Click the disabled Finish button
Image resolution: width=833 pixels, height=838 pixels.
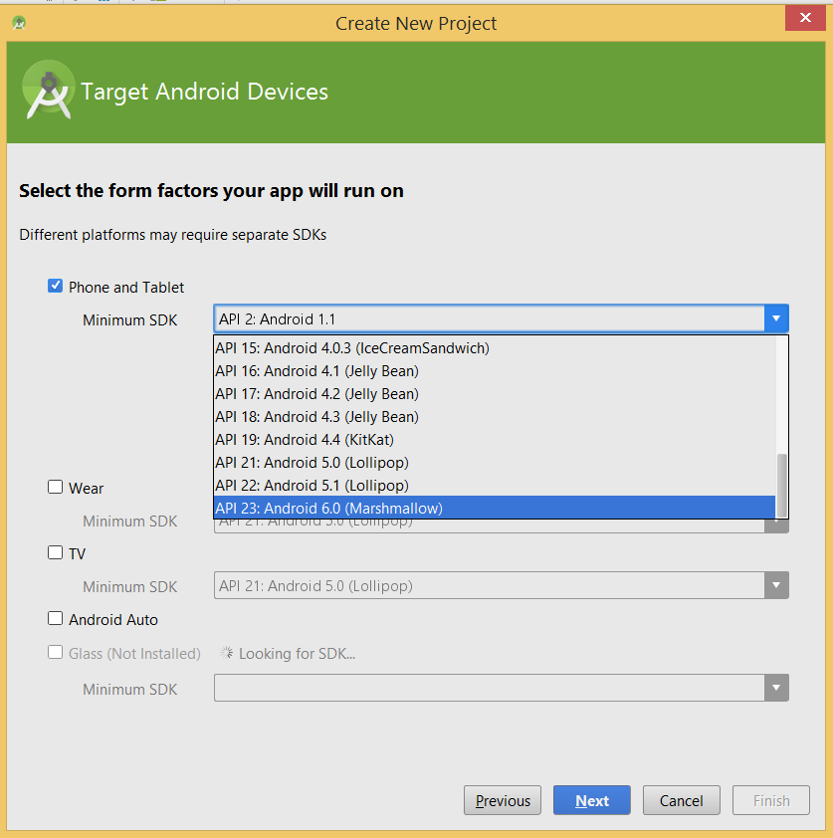(771, 800)
